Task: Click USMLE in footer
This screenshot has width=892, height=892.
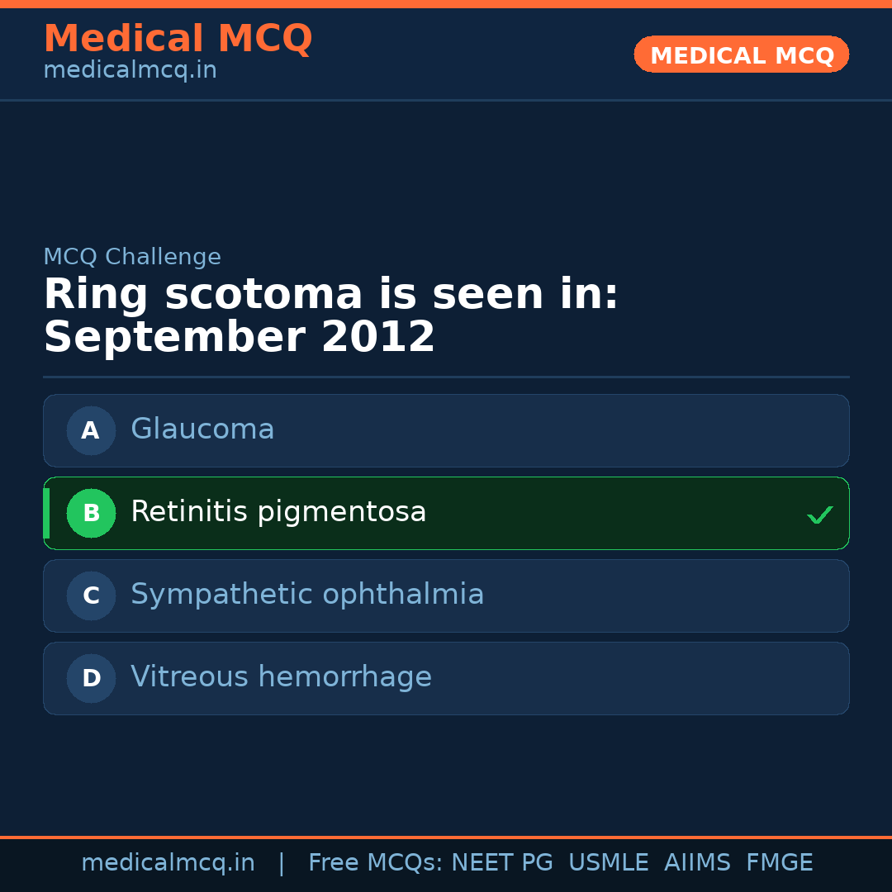Action: pos(608,863)
